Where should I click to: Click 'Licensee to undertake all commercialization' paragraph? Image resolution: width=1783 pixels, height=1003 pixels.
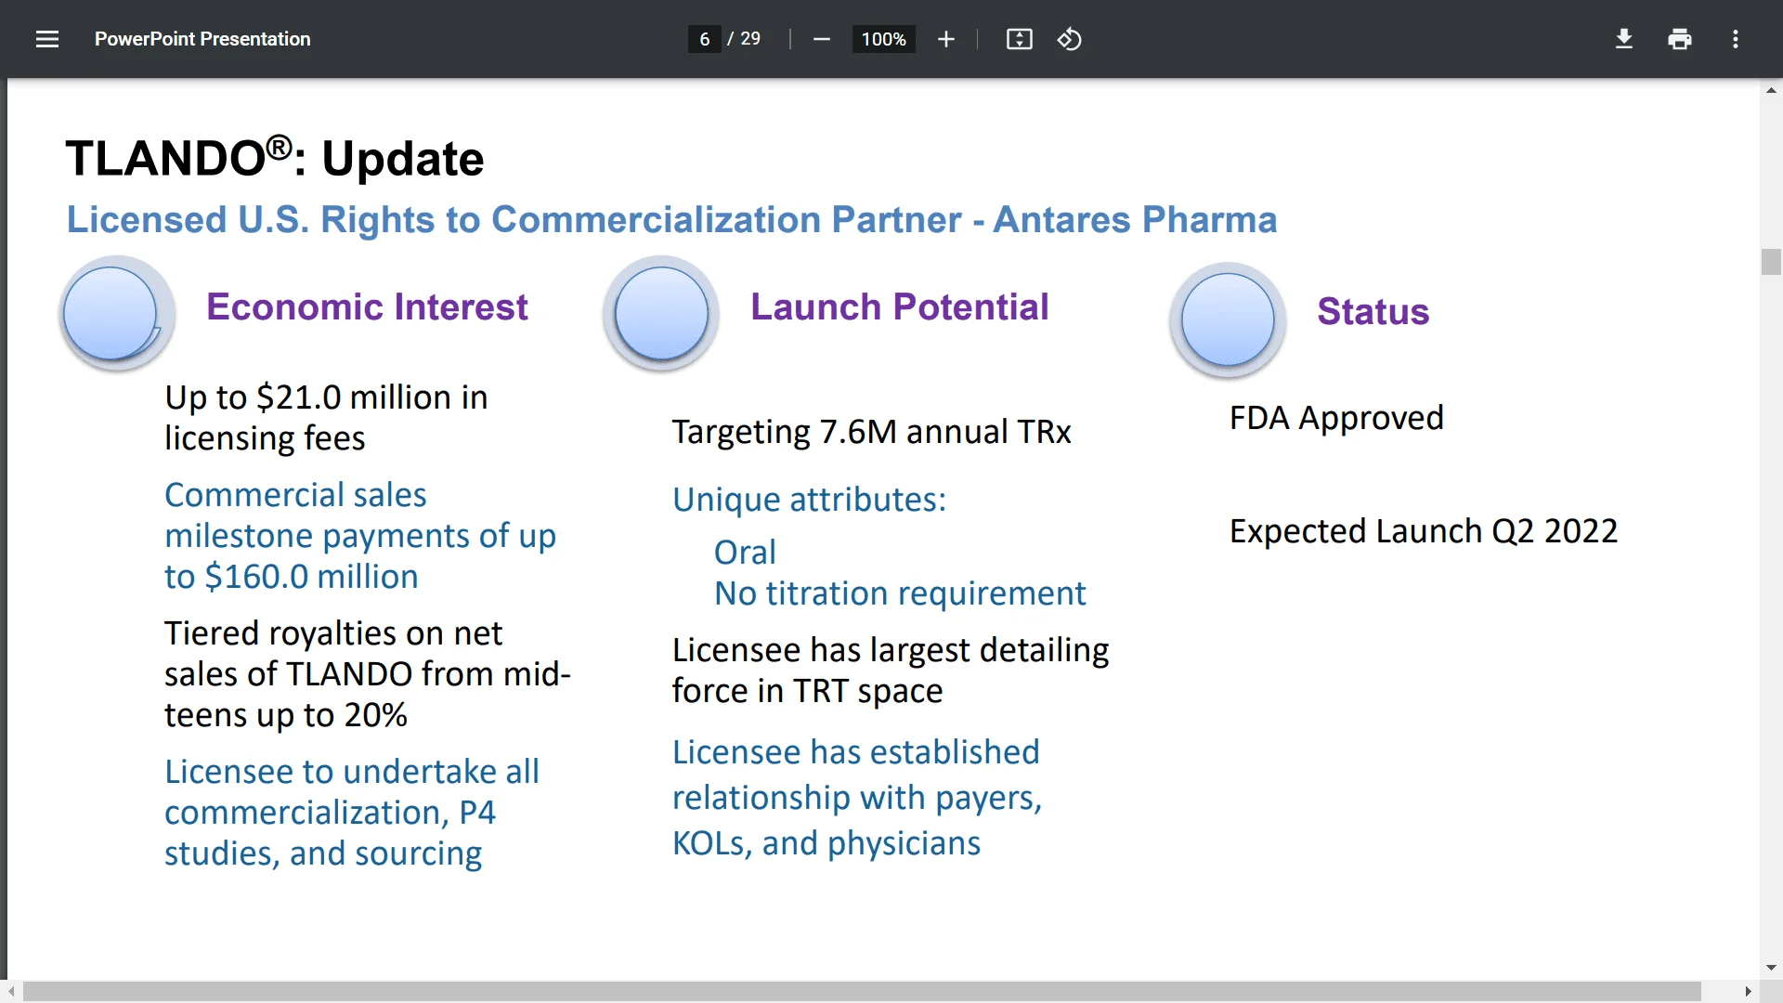352,813
